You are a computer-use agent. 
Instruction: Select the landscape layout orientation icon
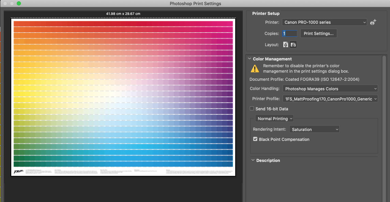(x=293, y=44)
